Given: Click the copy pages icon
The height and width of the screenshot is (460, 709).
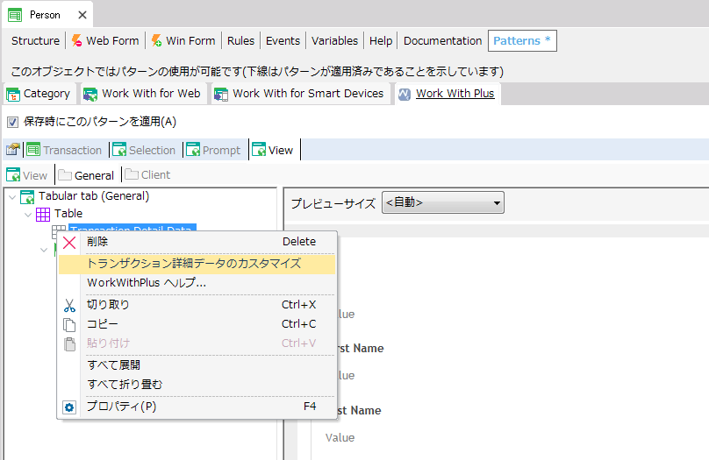Looking at the screenshot, I should tap(69, 325).
